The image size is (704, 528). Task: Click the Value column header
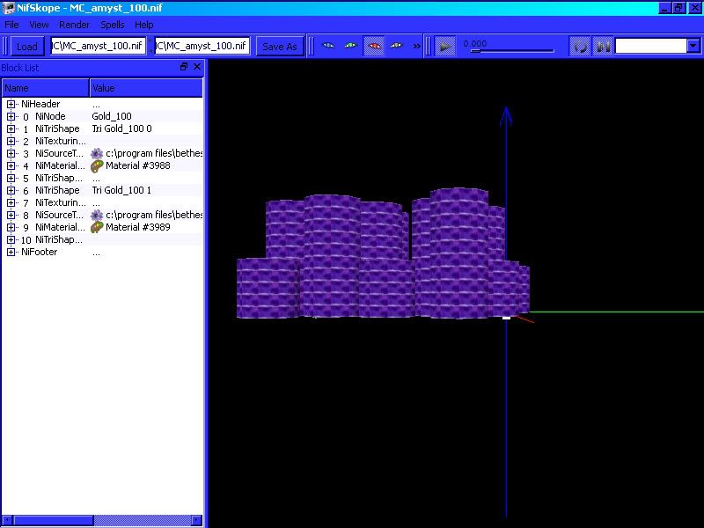pyautogui.click(x=146, y=88)
